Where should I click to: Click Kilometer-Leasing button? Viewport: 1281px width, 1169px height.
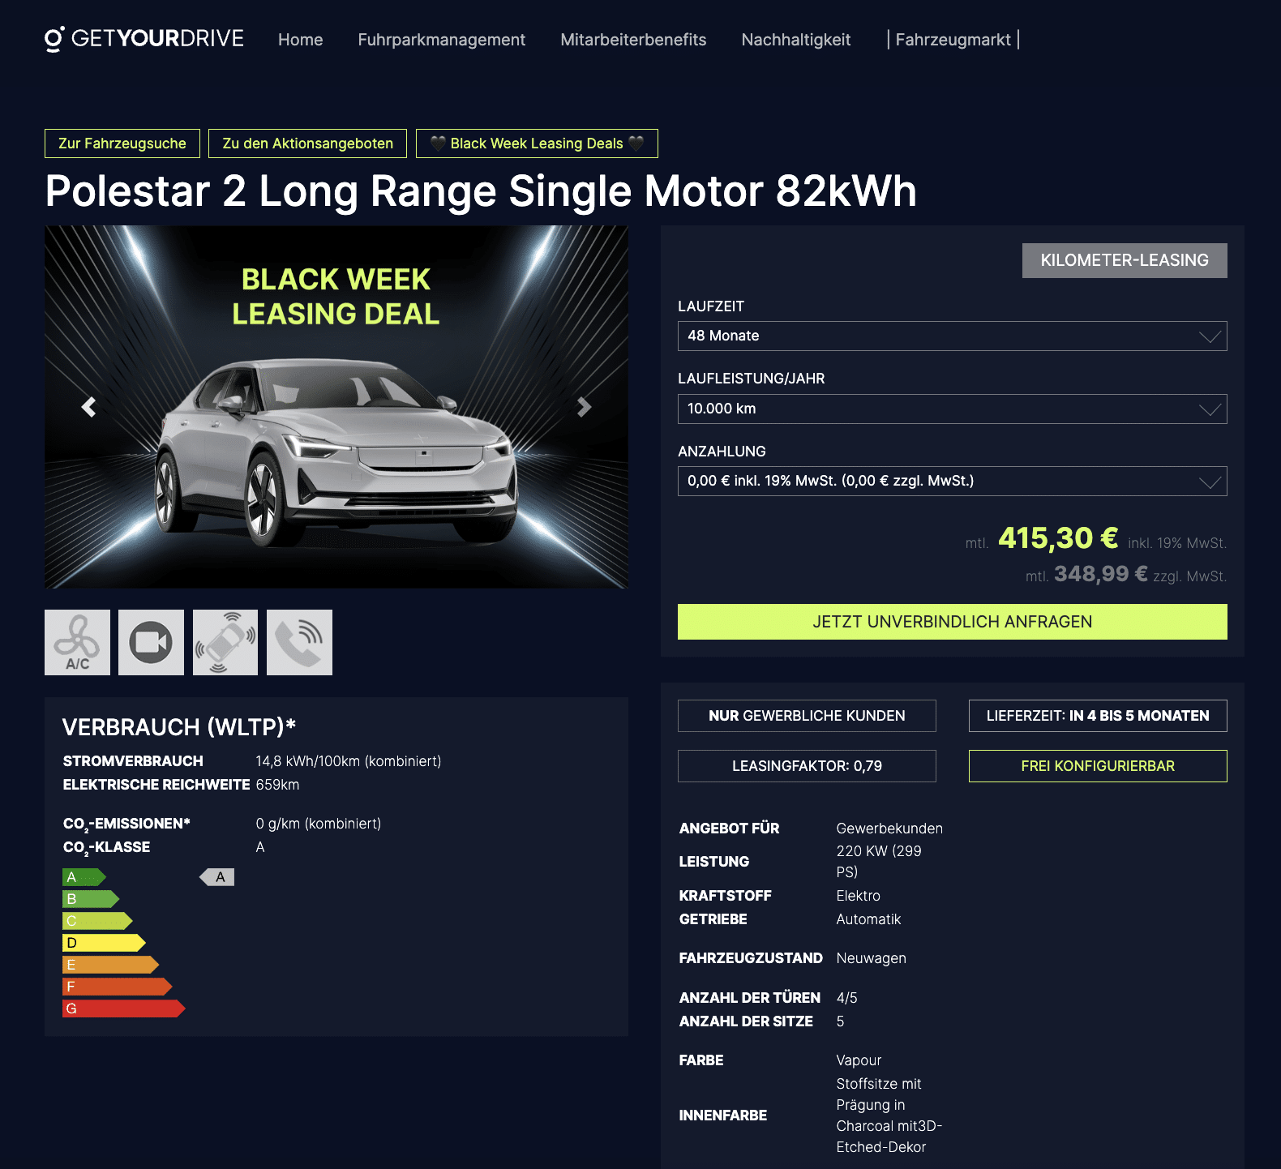point(1125,260)
